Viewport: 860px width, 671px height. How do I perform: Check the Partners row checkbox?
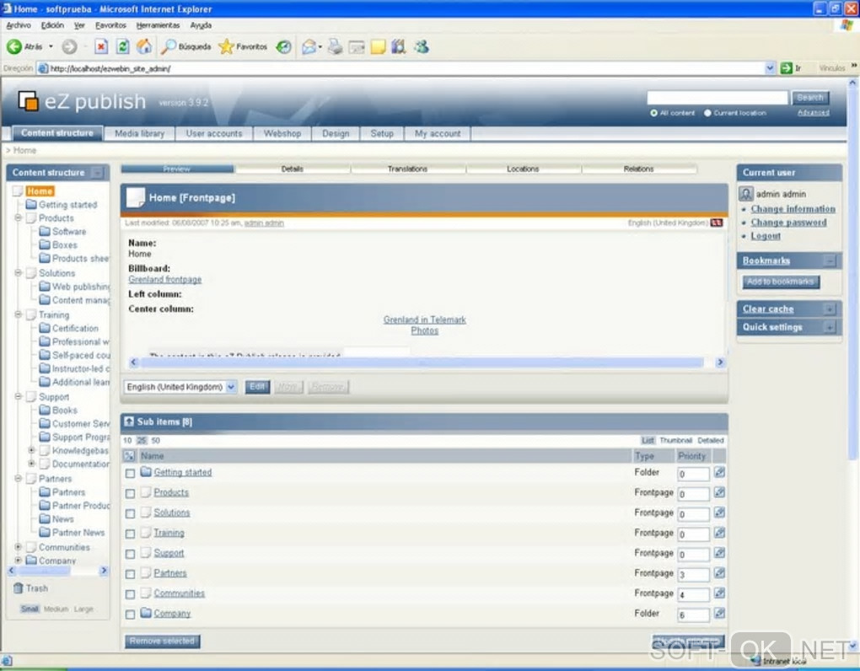point(130,574)
